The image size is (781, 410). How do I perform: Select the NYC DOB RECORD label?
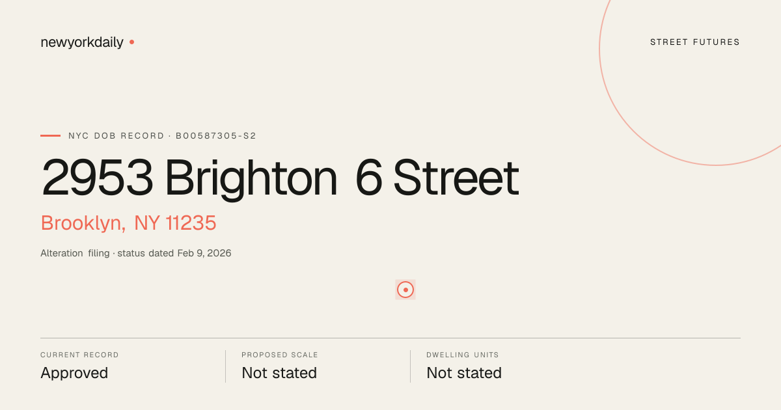coord(116,136)
